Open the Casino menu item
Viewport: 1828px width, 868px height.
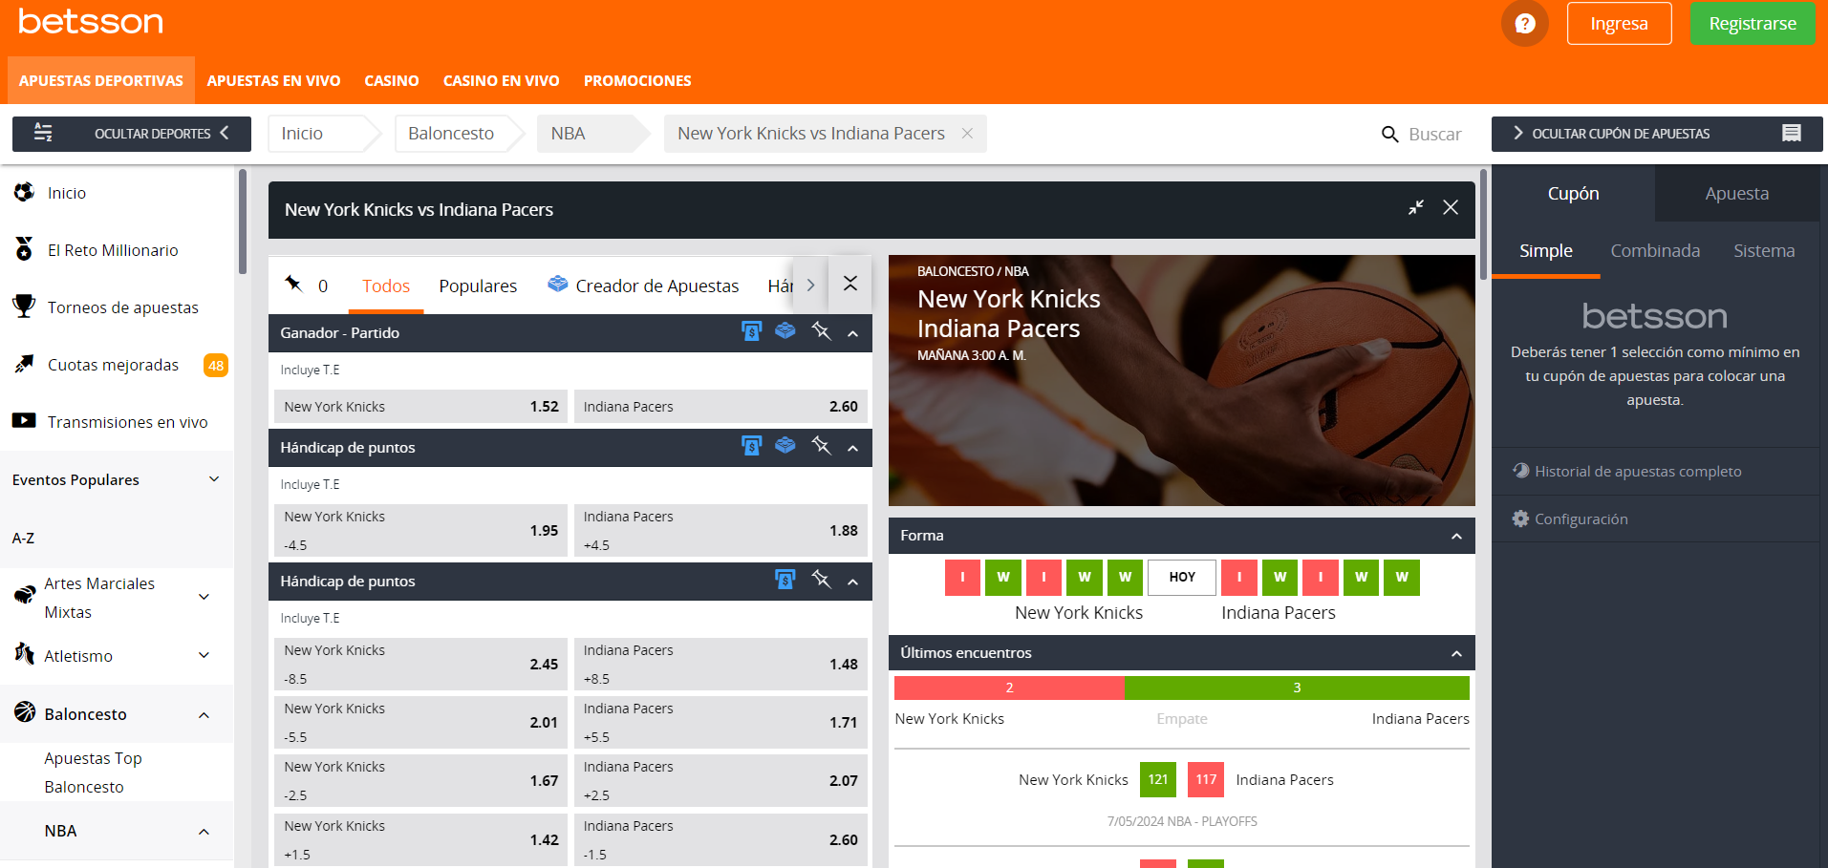point(392,81)
